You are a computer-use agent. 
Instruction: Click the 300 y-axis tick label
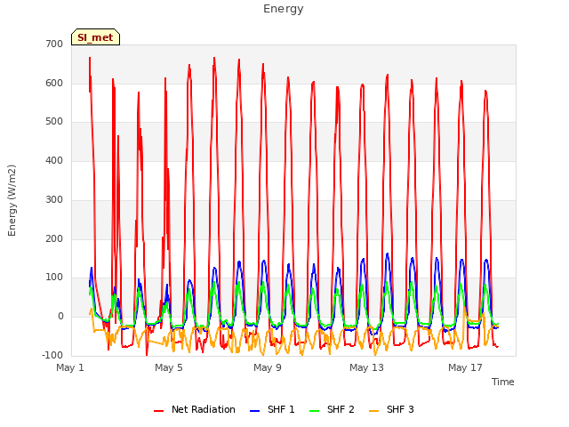click(x=54, y=199)
